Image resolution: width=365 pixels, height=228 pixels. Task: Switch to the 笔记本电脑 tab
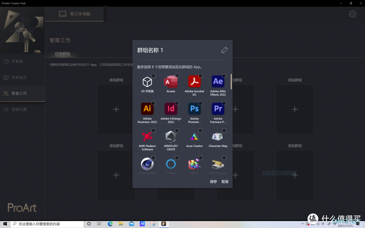[x=74, y=14]
